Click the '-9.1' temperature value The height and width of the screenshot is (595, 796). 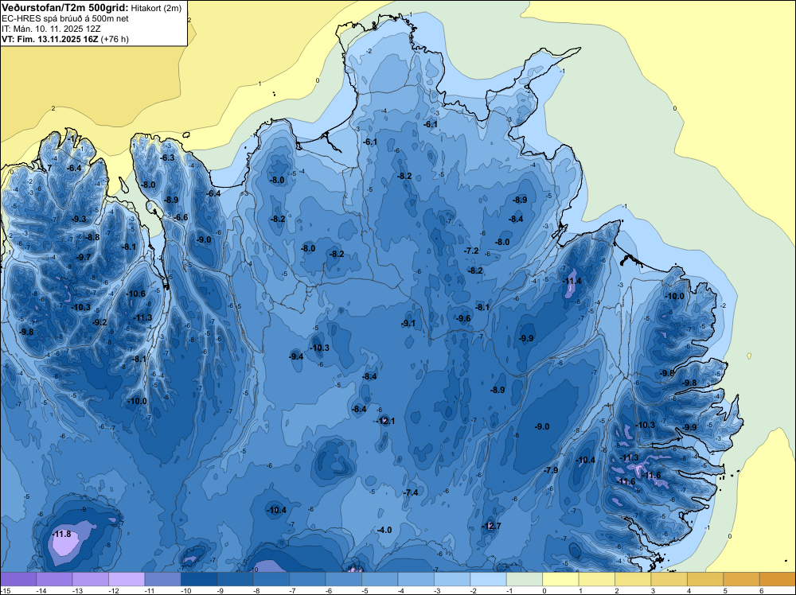tap(408, 323)
